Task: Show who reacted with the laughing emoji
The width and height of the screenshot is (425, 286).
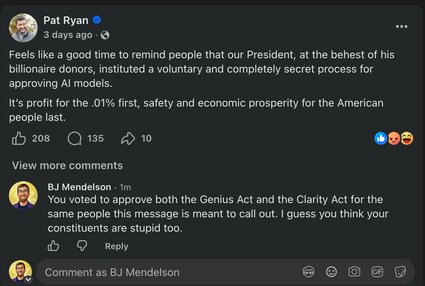Action: click(407, 138)
